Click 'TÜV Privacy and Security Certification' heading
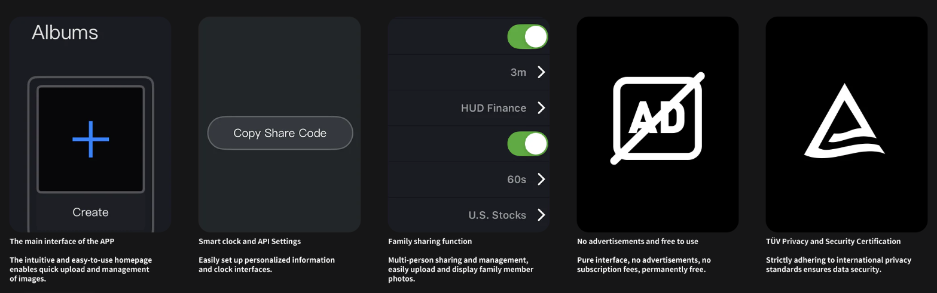This screenshot has width=937, height=293. tap(833, 242)
